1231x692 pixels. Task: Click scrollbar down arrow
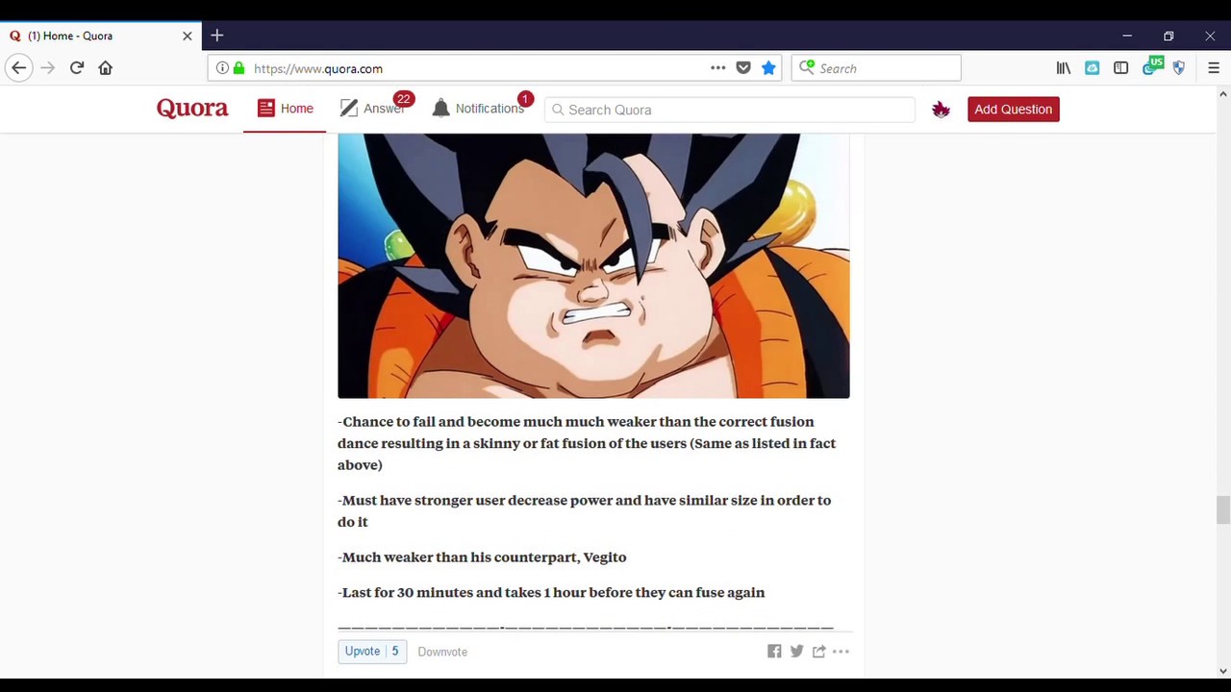[x=1222, y=671]
